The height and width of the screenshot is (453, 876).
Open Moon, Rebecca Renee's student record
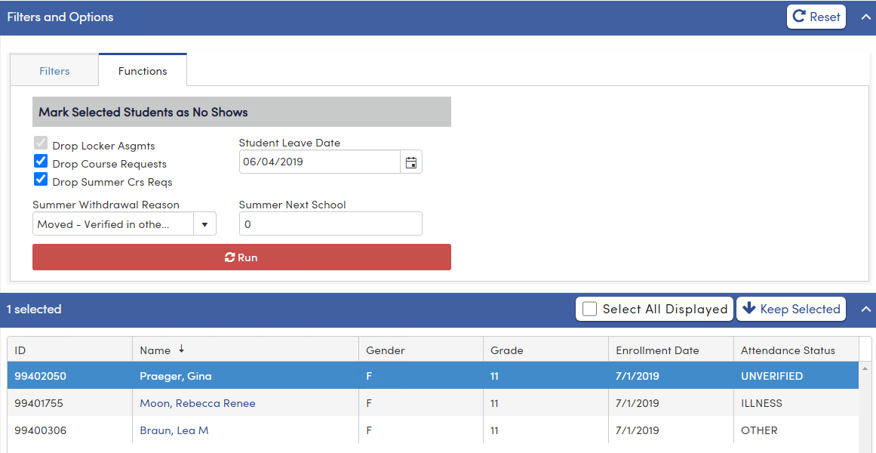click(x=197, y=402)
